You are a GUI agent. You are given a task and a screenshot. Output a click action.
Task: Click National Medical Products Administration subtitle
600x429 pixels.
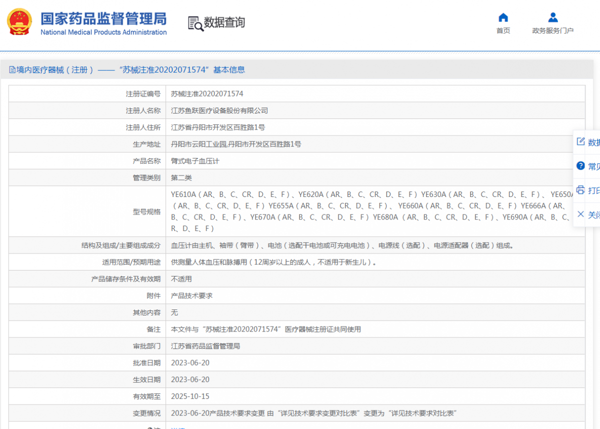coord(103,32)
